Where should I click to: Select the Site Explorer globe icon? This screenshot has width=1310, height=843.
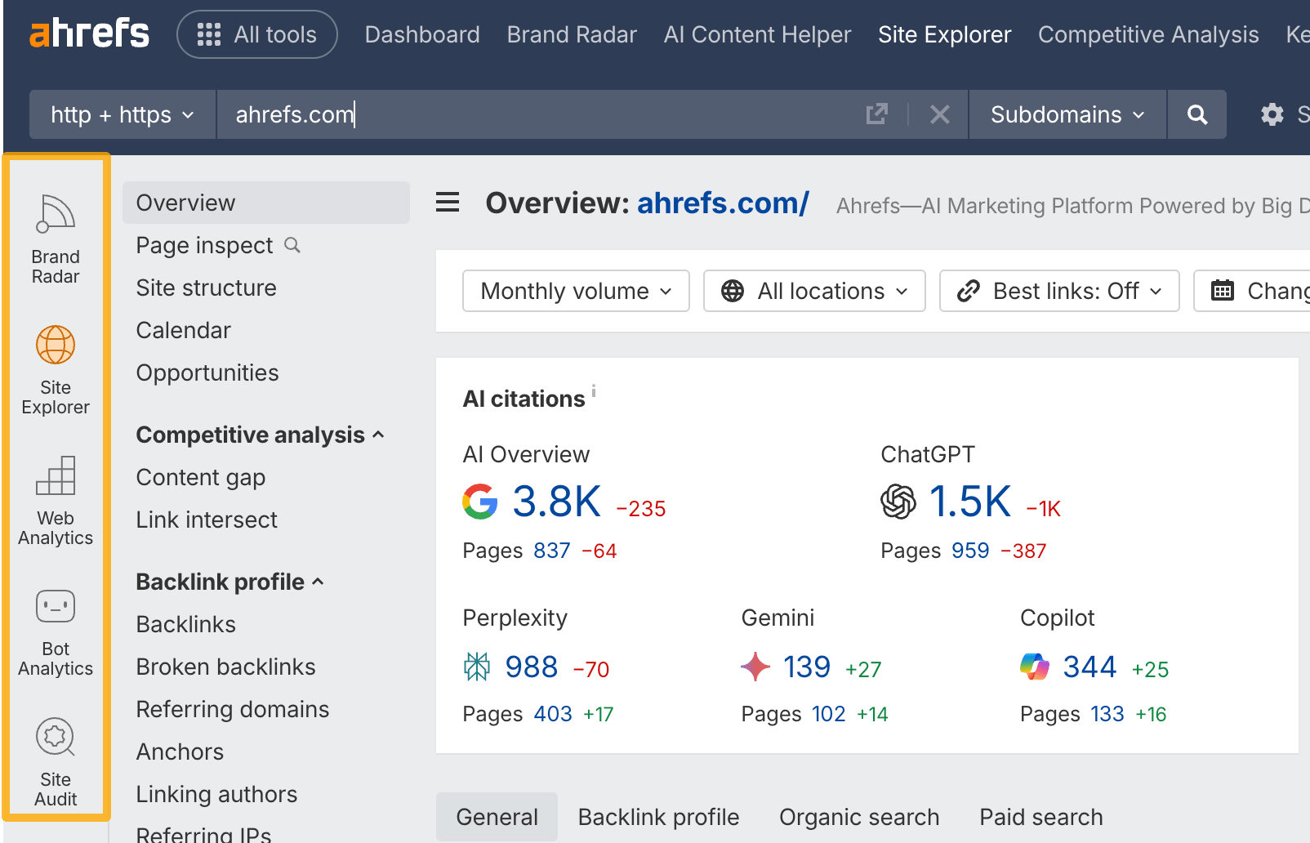click(55, 344)
